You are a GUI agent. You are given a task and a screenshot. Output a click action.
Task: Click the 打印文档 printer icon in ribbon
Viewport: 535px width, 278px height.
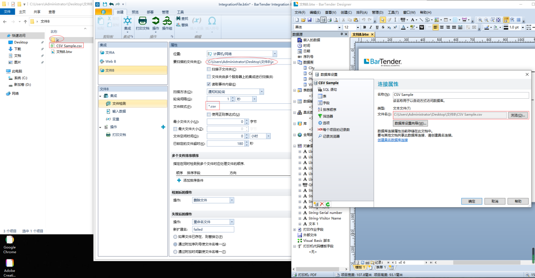click(x=143, y=21)
